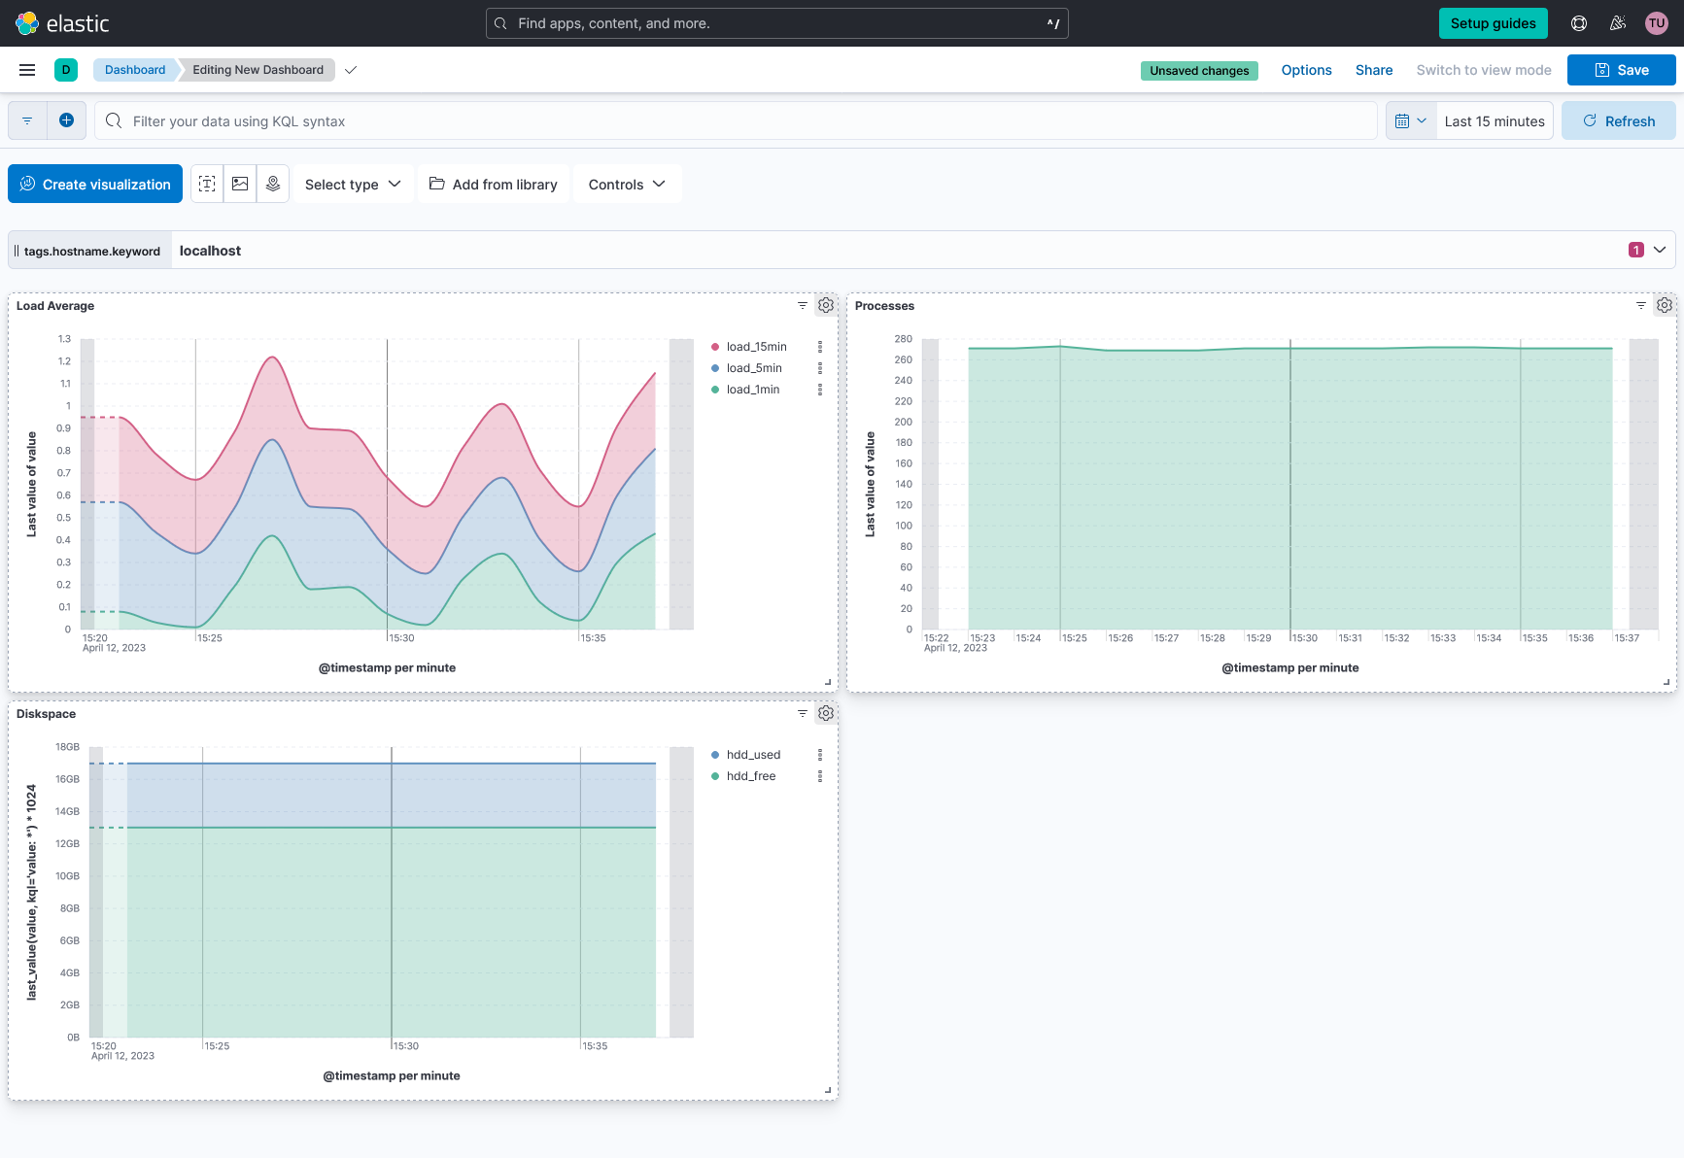The width and height of the screenshot is (1684, 1158).
Task: Open load_1min legend options dots
Action: click(x=820, y=390)
